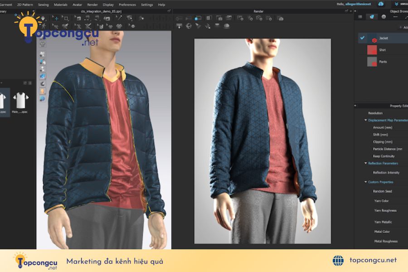This screenshot has width=408, height=272.
Task: Click the Random Seed property
Action: tap(382, 191)
